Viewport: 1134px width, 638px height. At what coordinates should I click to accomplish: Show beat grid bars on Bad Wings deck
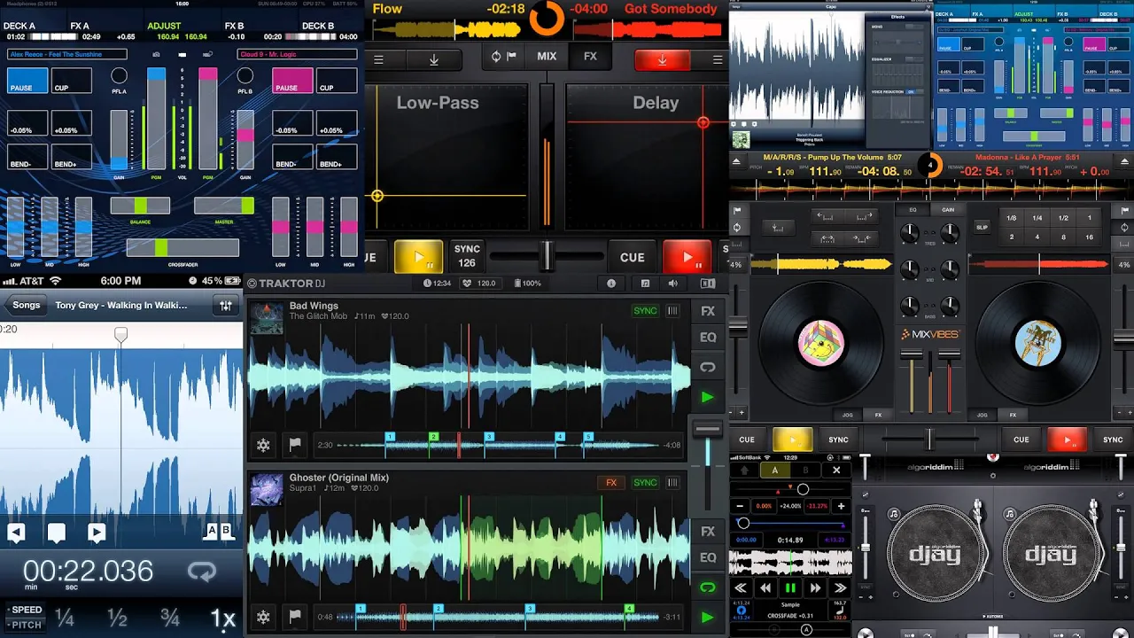pos(673,311)
